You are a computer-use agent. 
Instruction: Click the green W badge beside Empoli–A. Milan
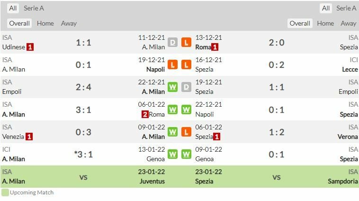coord(173,87)
